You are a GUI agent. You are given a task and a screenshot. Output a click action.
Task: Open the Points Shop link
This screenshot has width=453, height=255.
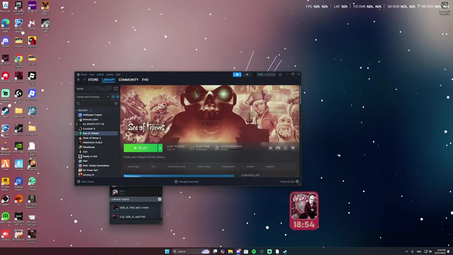coord(203,166)
